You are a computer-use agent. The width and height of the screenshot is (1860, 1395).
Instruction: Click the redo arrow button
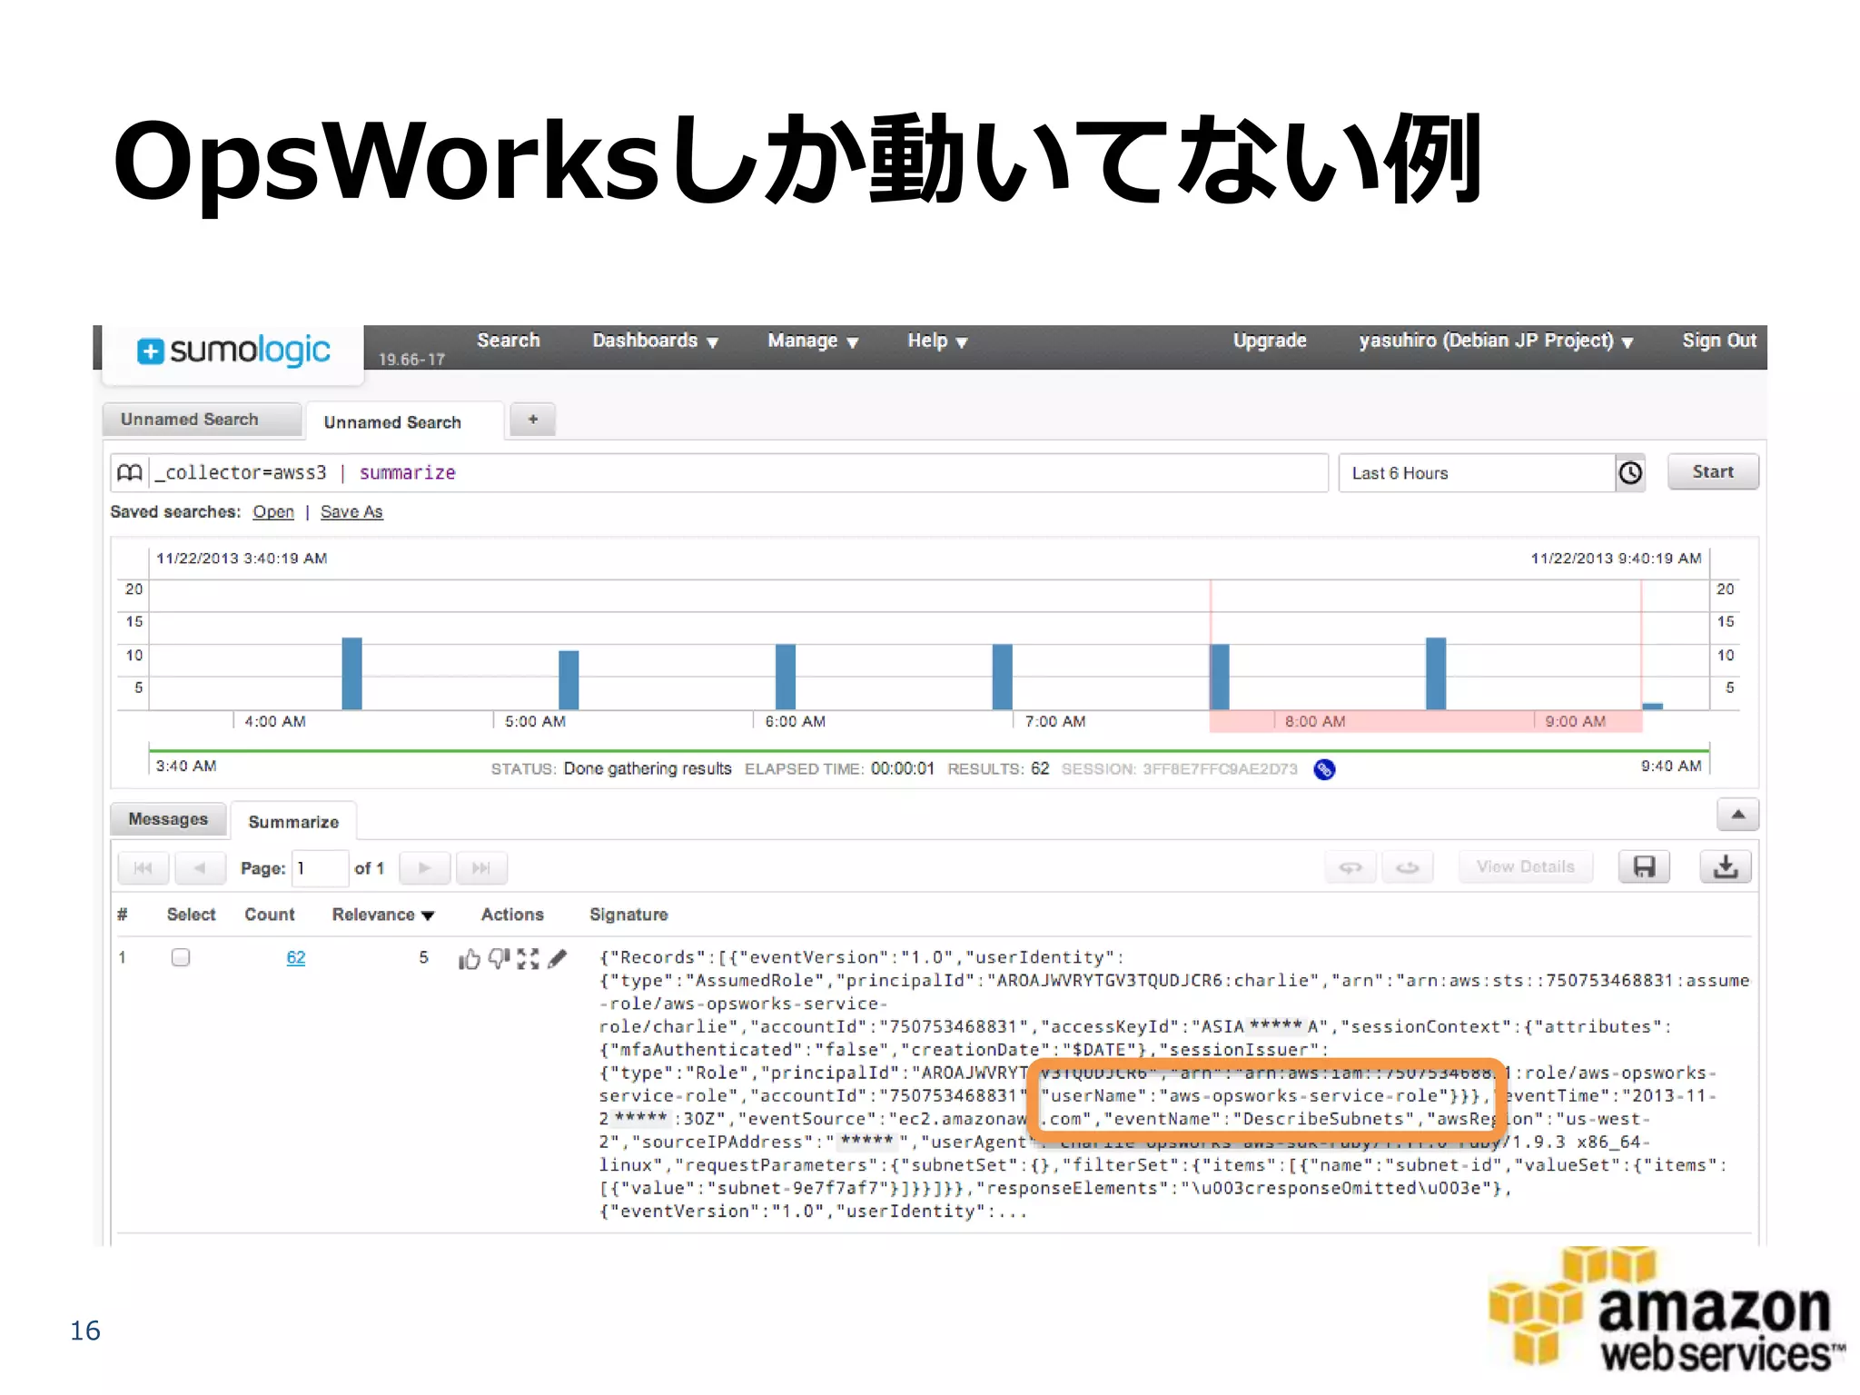(1408, 867)
